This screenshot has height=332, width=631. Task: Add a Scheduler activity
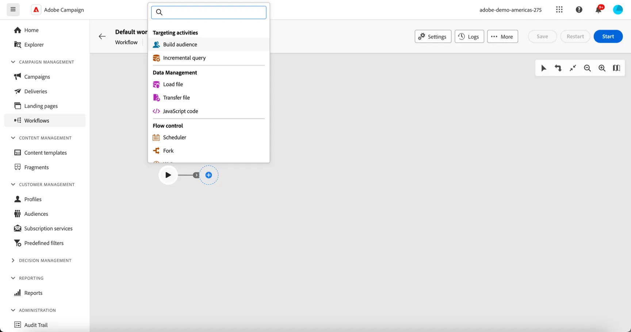click(209, 137)
